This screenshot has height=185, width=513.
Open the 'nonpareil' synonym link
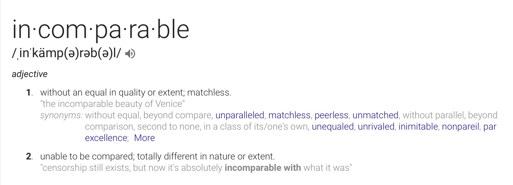coord(460,127)
